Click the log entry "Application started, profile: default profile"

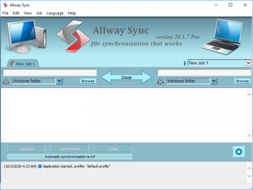(x=77, y=166)
